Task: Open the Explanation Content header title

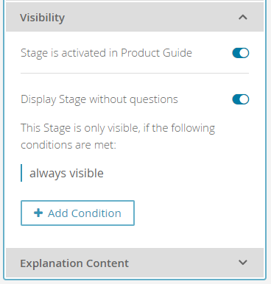Action: pyautogui.click(x=74, y=263)
